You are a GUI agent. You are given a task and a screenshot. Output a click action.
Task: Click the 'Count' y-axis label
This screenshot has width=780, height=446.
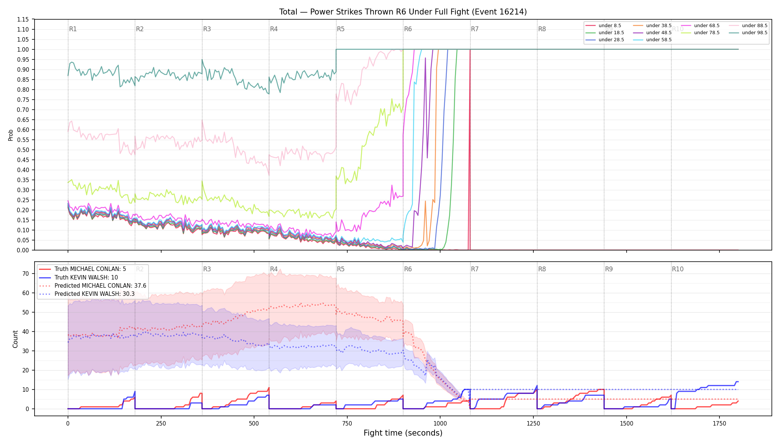pyautogui.click(x=15, y=339)
